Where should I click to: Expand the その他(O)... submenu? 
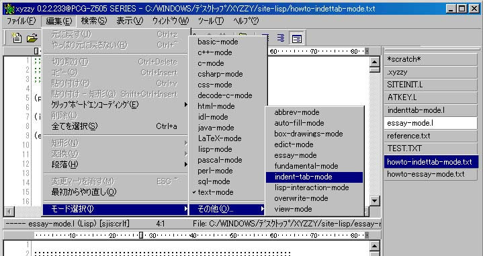pos(227,209)
